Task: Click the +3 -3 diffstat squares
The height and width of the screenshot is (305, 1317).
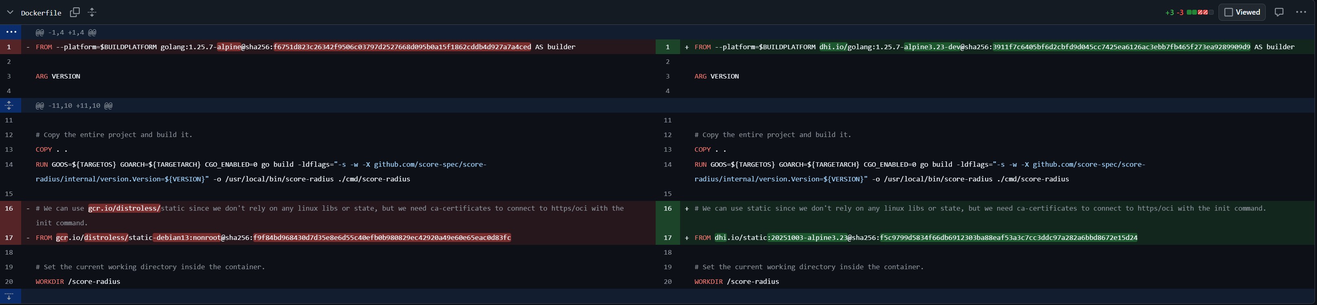Action: click(x=1199, y=12)
